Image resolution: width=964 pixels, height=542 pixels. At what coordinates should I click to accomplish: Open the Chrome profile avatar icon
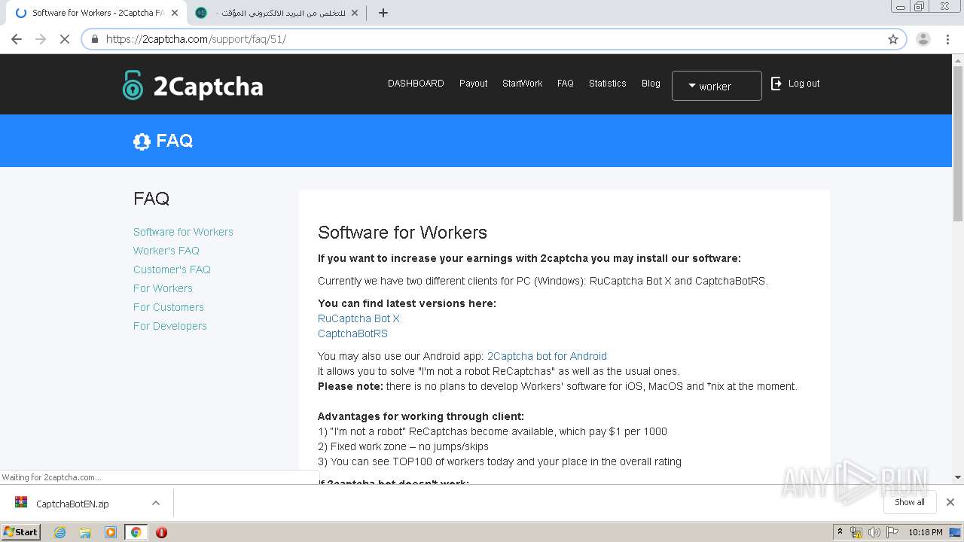[x=923, y=39]
